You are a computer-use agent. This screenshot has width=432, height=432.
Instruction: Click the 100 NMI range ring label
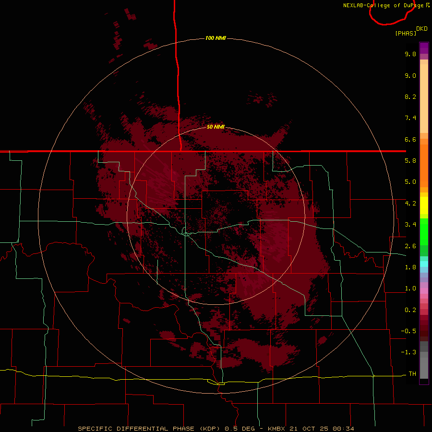point(216,38)
